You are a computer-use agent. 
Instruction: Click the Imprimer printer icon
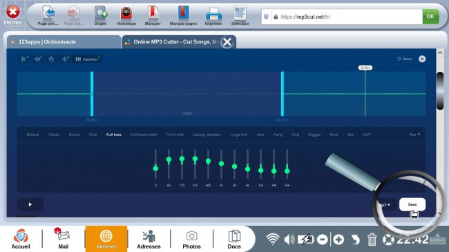[x=213, y=17]
